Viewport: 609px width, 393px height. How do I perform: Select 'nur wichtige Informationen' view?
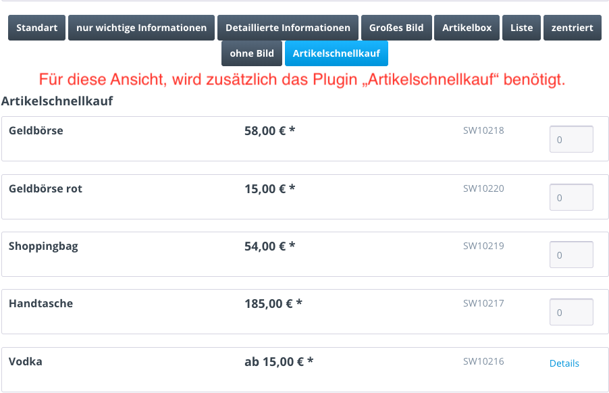141,28
